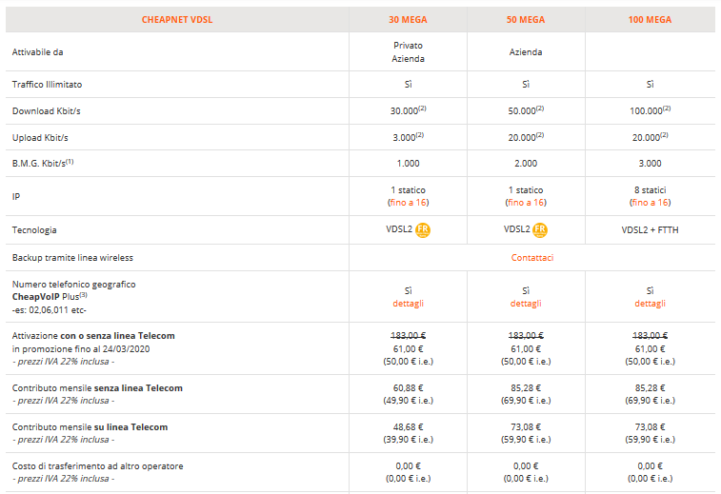The height and width of the screenshot is (494, 721).
Task: Click the 3.000 upload value under 30 MEGA
Action: click(x=408, y=137)
